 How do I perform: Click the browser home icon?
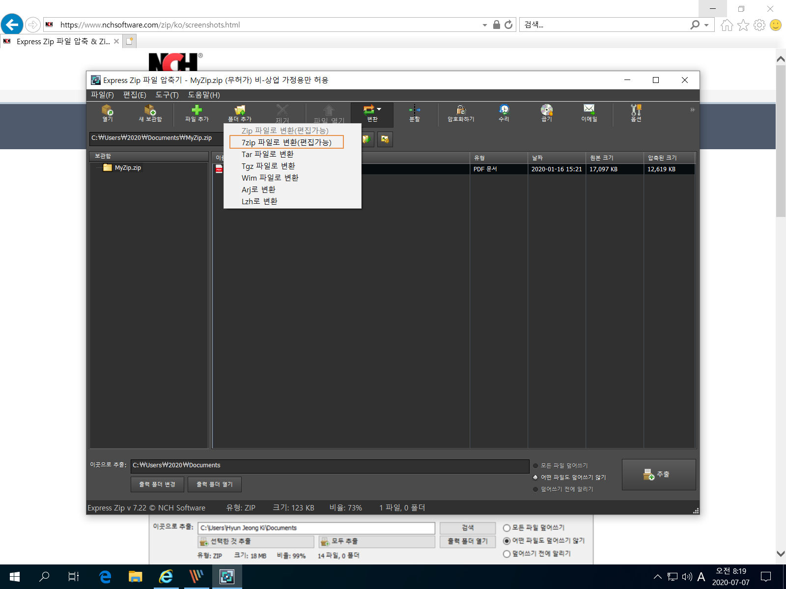[727, 25]
